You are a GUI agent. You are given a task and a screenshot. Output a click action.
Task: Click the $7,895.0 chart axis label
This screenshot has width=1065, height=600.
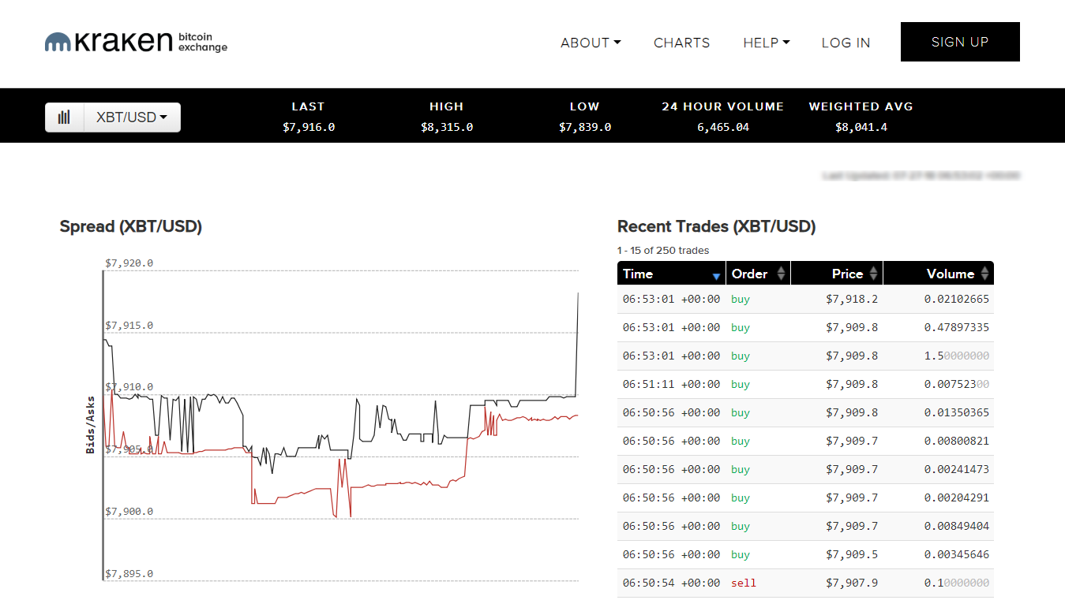[129, 574]
